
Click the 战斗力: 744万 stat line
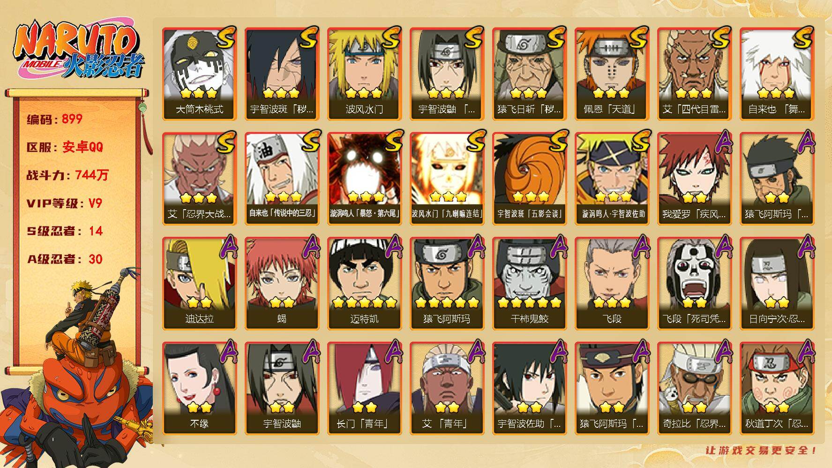67,175
